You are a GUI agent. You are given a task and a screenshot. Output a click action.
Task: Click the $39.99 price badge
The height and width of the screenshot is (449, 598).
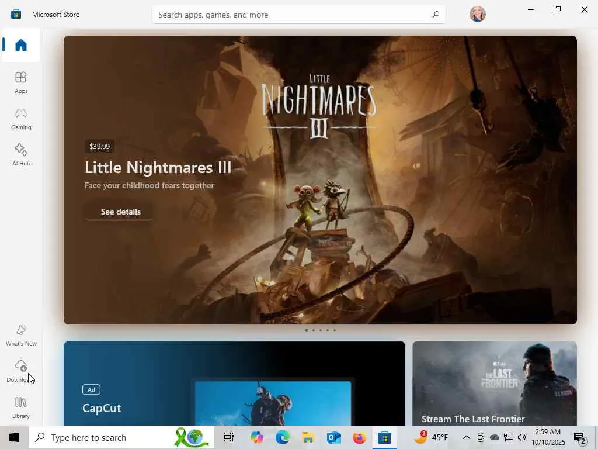99,146
